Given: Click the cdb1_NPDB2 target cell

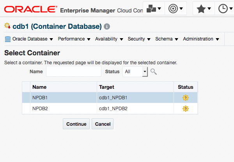Looking at the screenshot, I should click(x=135, y=109).
